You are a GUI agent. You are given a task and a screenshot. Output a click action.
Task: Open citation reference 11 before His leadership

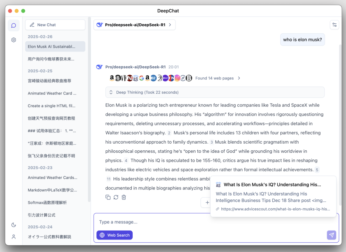tap(109, 179)
